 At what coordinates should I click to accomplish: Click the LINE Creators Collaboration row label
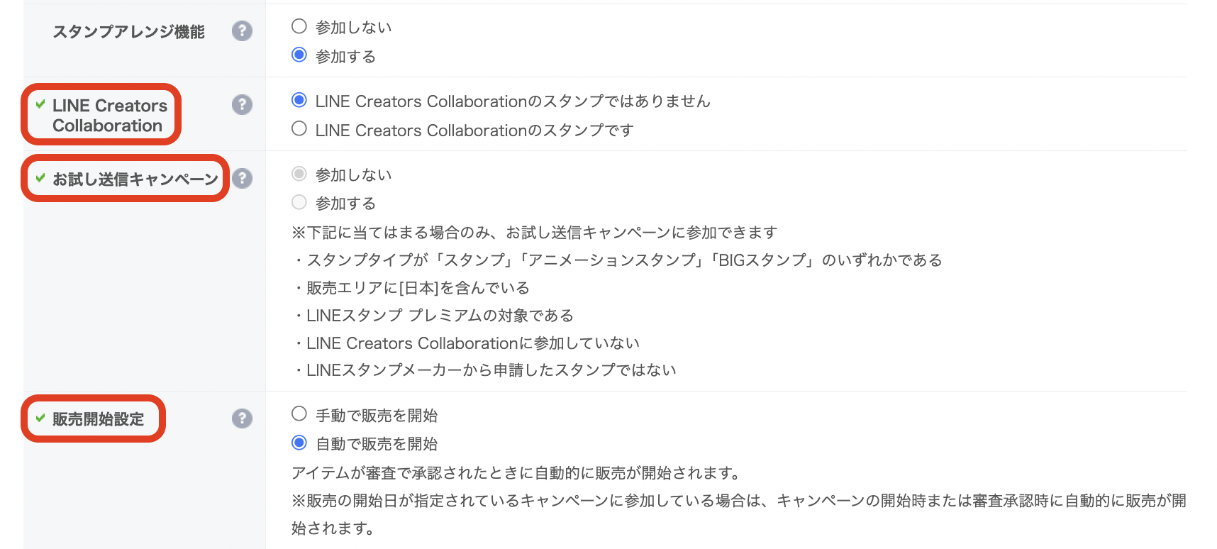(110, 116)
